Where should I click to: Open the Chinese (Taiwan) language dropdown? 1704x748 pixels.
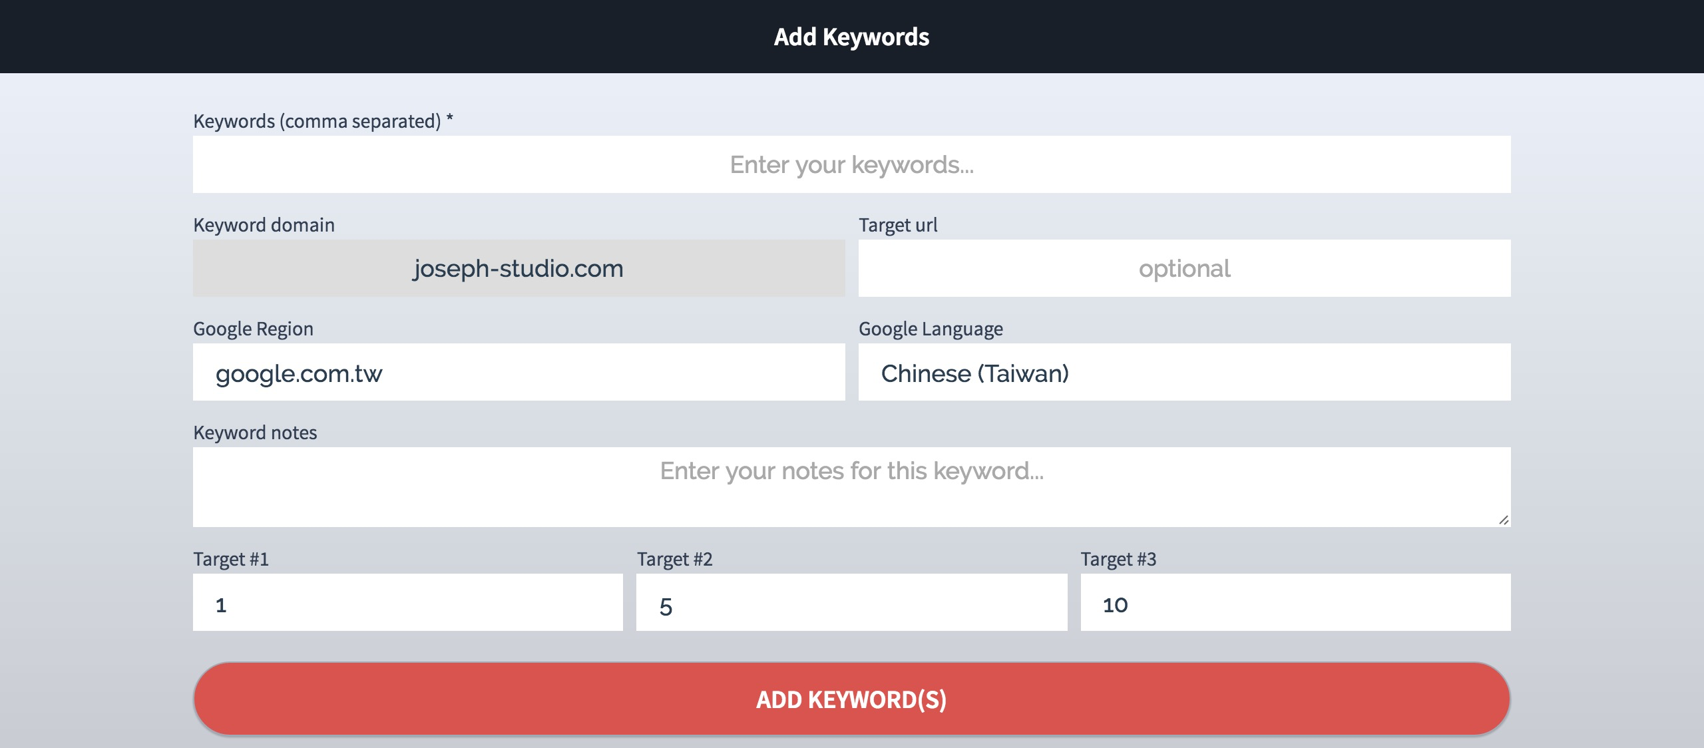point(1184,372)
